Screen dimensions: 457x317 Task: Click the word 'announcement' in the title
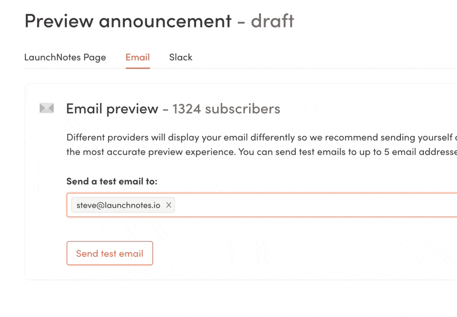click(x=165, y=21)
